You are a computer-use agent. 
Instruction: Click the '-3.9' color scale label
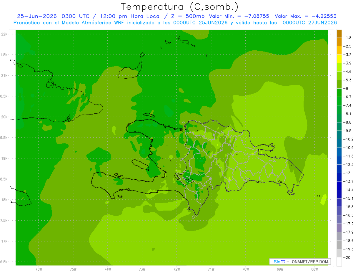click(348, 63)
